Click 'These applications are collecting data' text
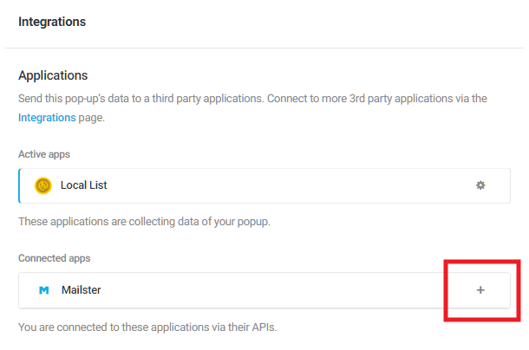The width and height of the screenshot is (529, 350). [145, 222]
